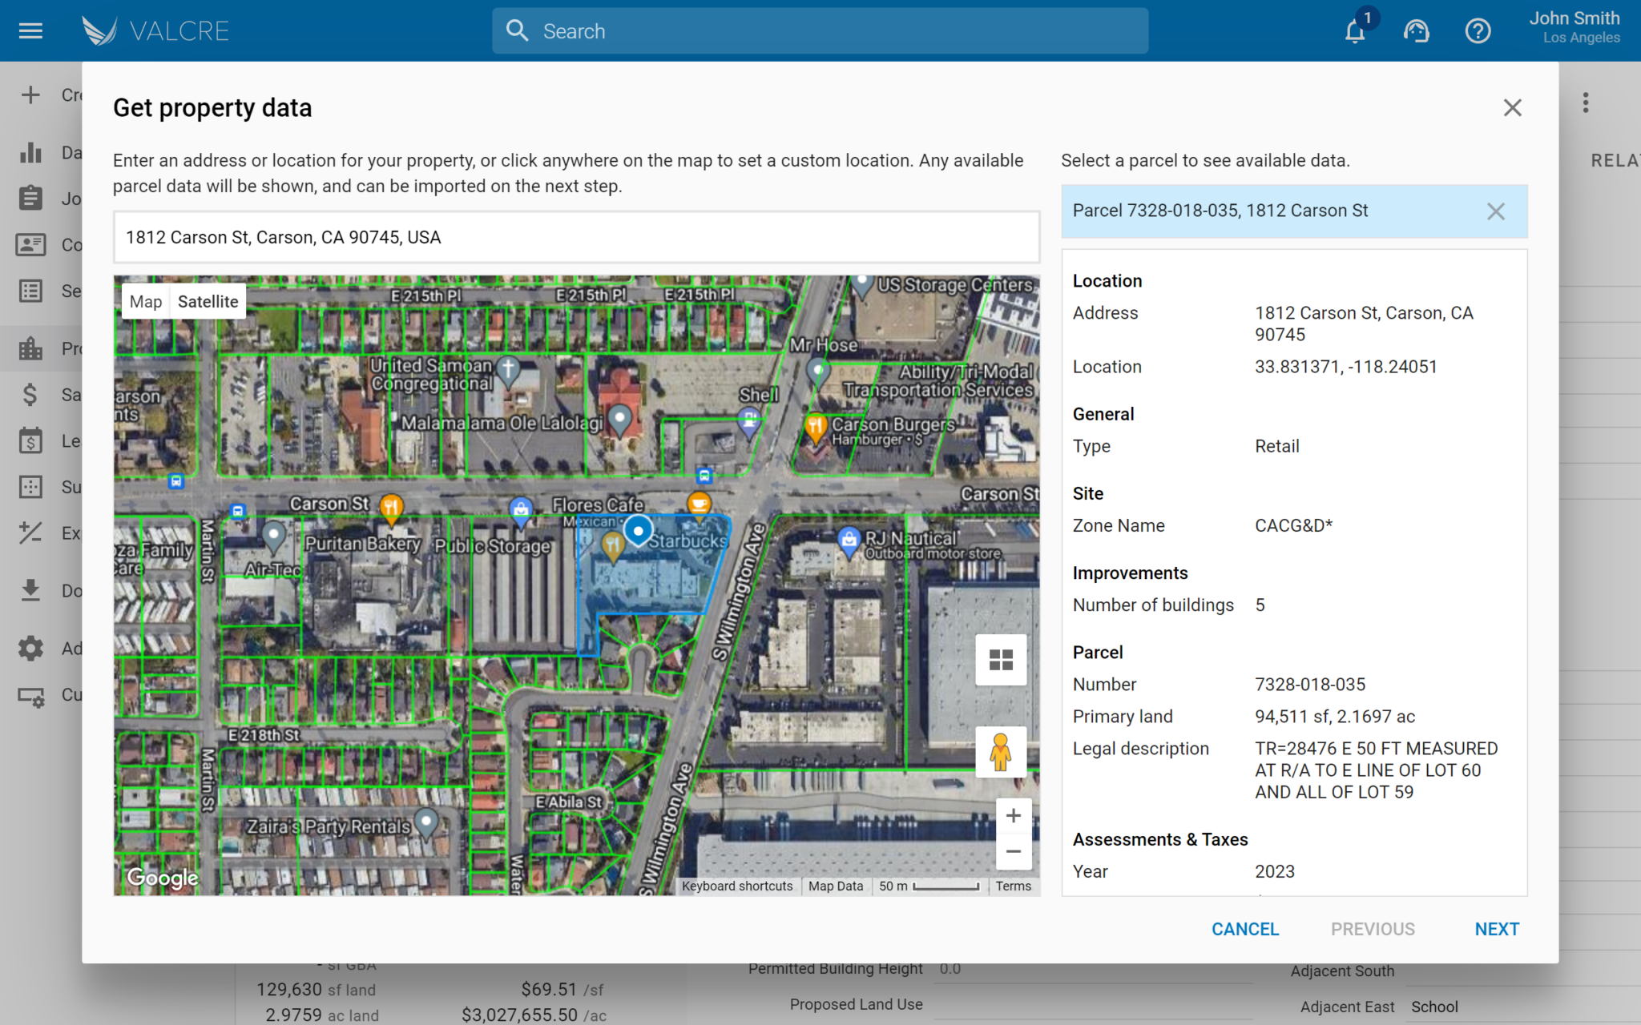The height and width of the screenshot is (1025, 1641).
Task: Open the help question mark icon
Action: tap(1478, 31)
